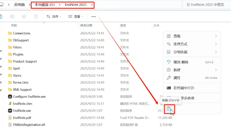The width and height of the screenshot is (231, 127).
Task: Click the DbSupport folder icon
Action: [10, 40]
